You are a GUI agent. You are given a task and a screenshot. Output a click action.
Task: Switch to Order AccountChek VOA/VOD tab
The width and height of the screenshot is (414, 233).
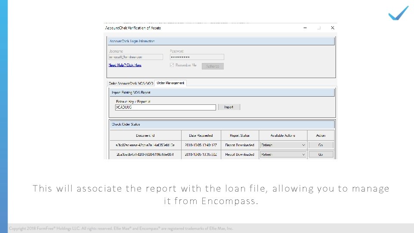(131, 83)
